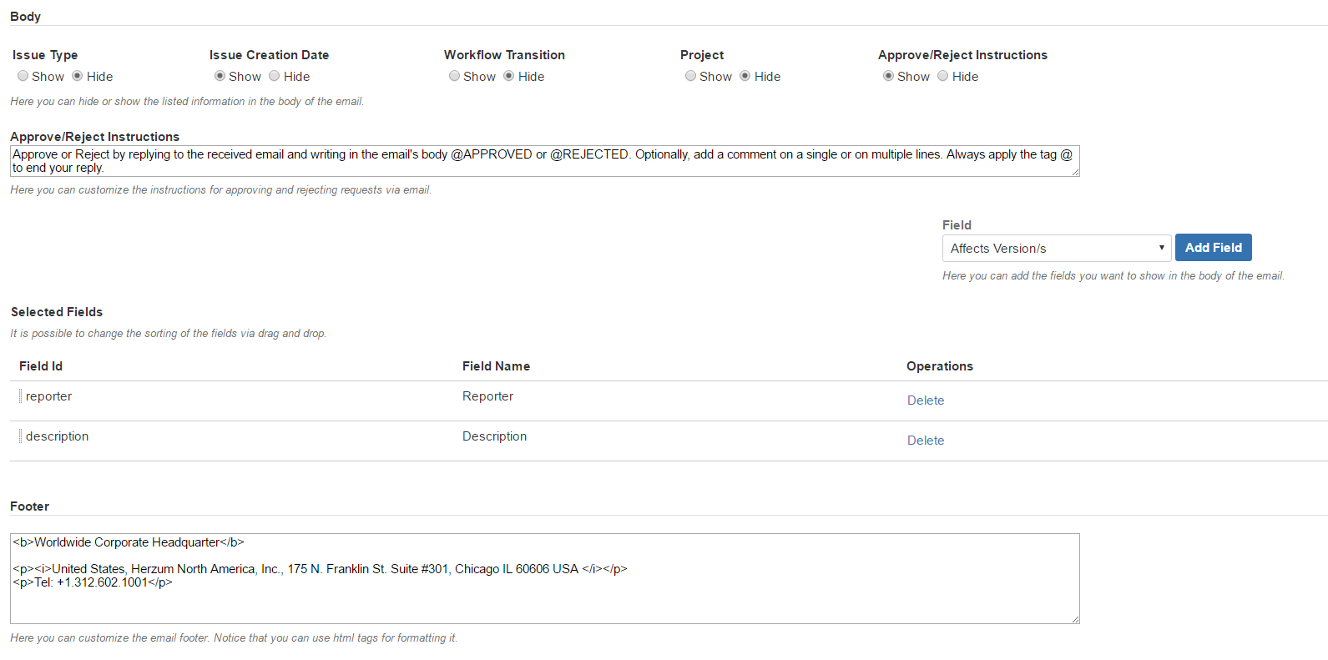The image size is (1328, 660).
Task: Click the drag handle of the reporter row
Action: point(20,396)
